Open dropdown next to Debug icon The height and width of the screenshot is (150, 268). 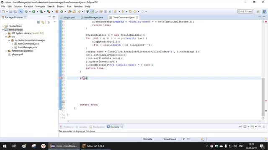30,12
